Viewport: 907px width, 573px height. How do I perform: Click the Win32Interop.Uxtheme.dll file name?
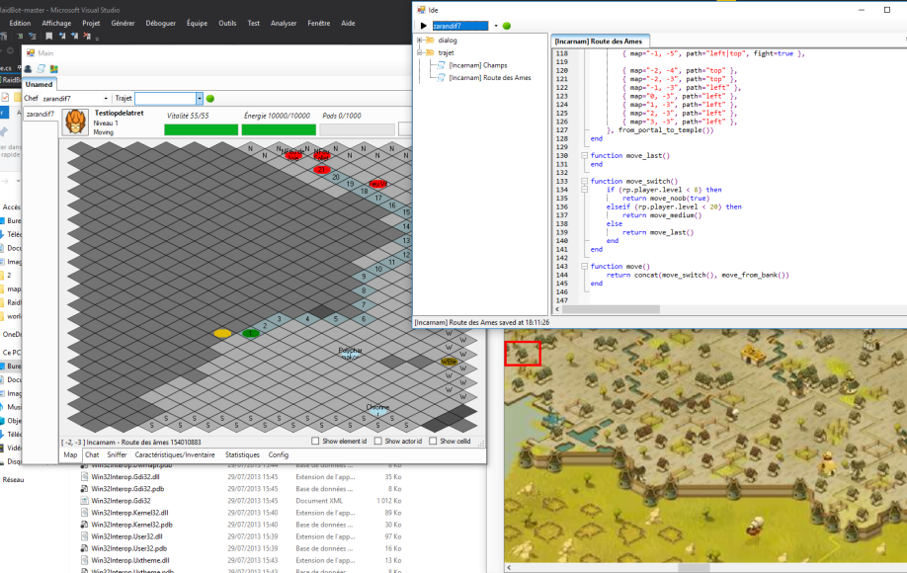tap(130, 560)
